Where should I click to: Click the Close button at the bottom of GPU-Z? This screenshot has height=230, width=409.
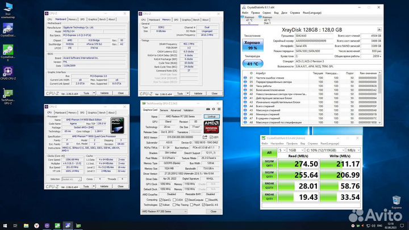[214, 211]
